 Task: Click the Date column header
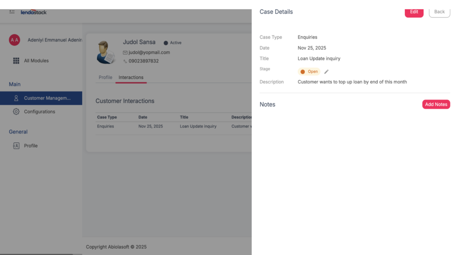143,117
